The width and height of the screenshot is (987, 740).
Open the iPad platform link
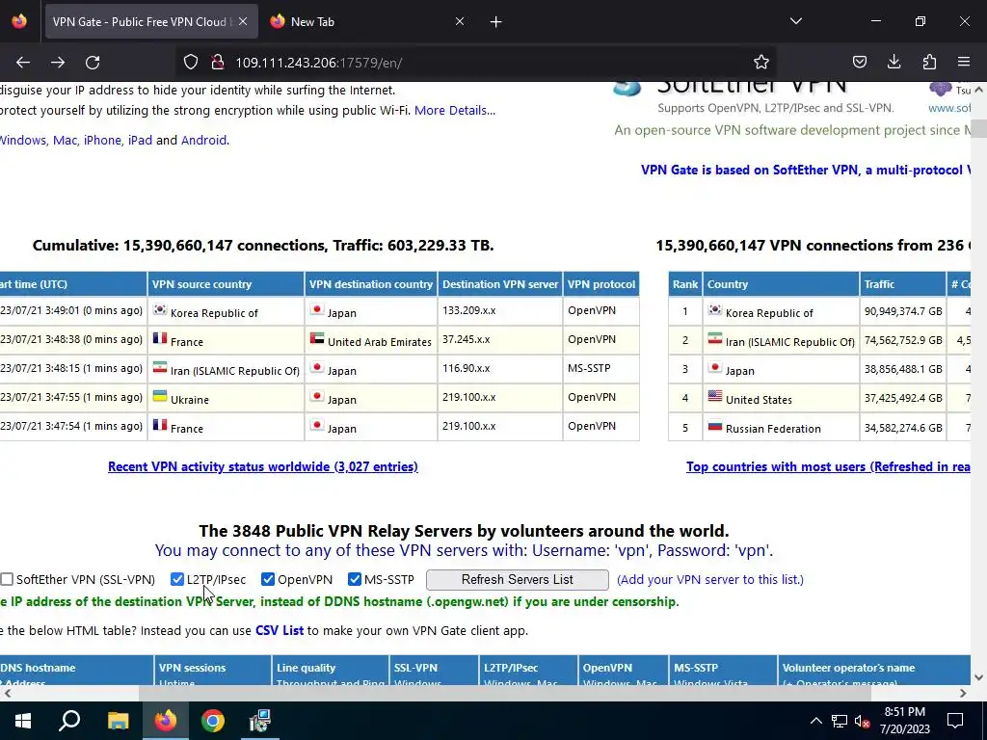[140, 141]
